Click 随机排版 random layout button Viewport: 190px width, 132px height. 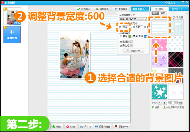[101, 9]
